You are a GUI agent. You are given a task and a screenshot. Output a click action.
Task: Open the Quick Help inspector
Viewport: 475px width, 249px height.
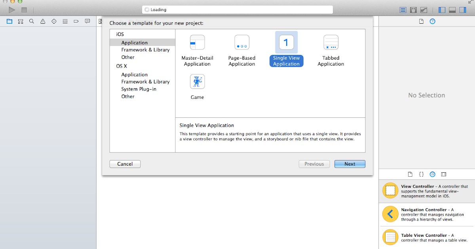[432, 21]
